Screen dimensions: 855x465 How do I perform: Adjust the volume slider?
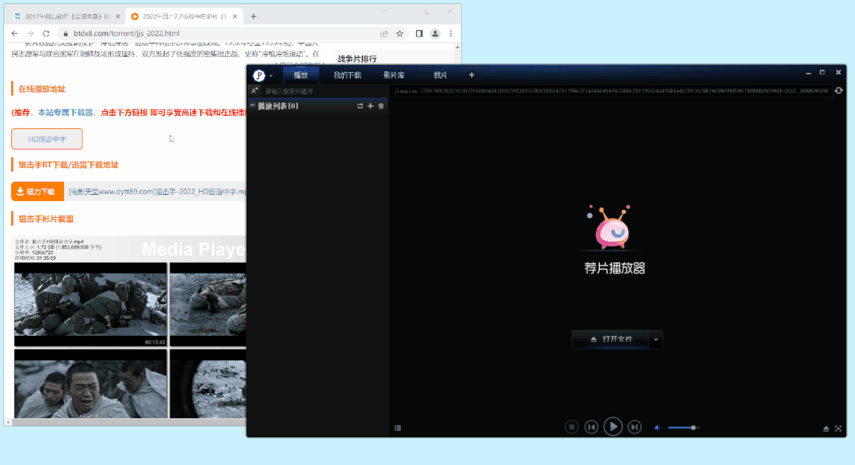coord(683,428)
